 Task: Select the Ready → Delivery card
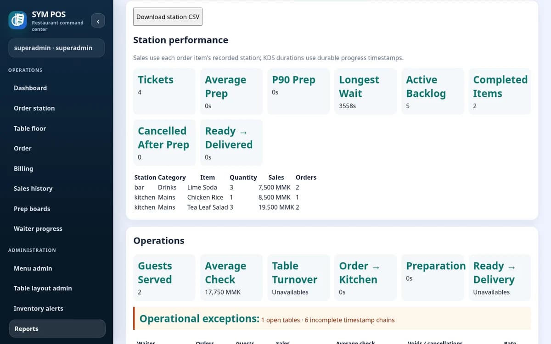coord(500,277)
